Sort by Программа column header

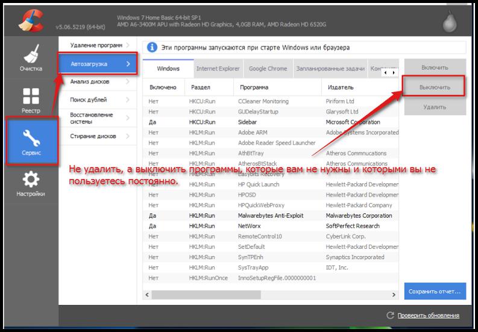(277, 87)
